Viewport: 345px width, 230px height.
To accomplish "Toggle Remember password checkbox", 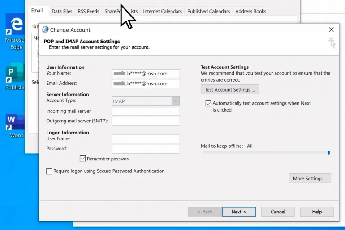I will [x=83, y=159].
